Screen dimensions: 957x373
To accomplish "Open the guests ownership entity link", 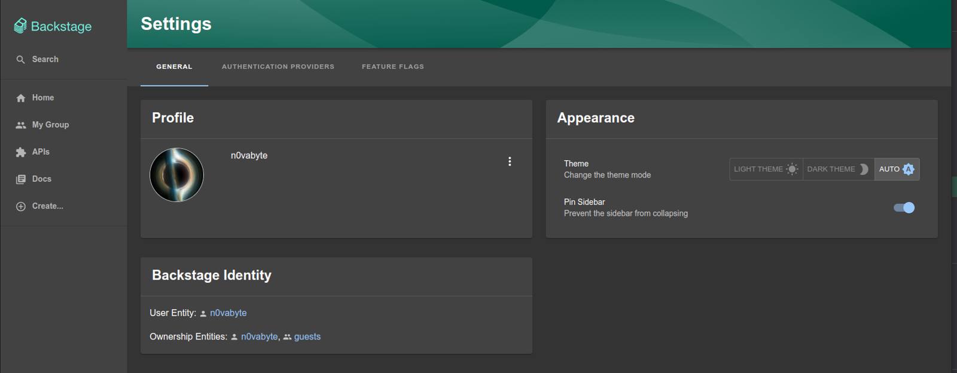I will tap(307, 337).
